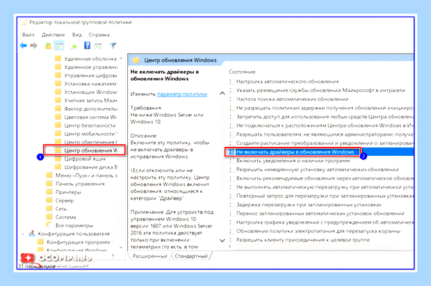431x286 pixels.
Task: Select the Установщик Windows tree folder
Action: [90, 92]
